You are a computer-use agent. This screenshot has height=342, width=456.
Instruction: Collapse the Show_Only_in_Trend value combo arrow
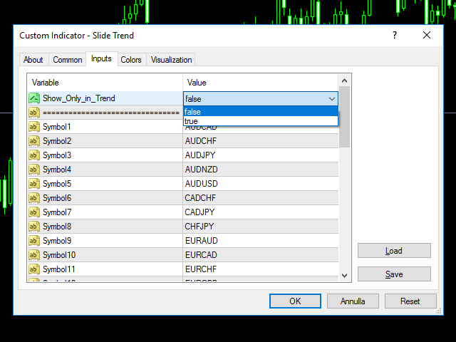click(x=331, y=99)
